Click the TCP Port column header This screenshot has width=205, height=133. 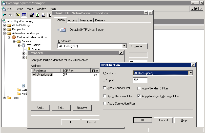[x=76, y=71]
